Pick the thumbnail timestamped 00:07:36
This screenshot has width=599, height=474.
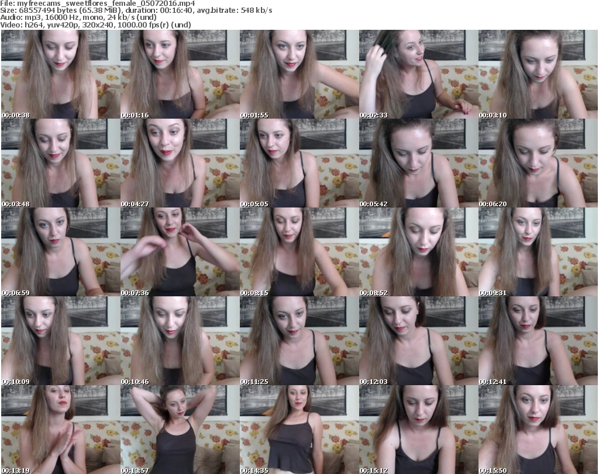(180, 252)
